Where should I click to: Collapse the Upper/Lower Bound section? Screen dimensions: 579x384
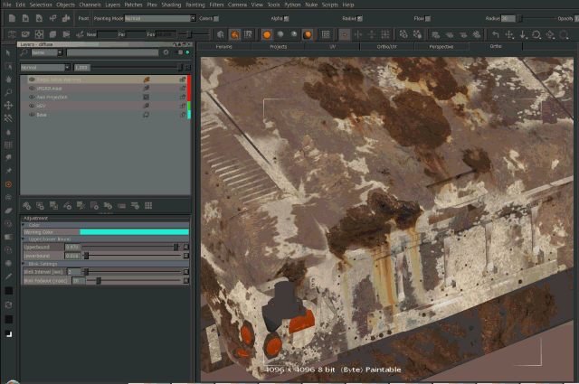[x=24, y=239]
